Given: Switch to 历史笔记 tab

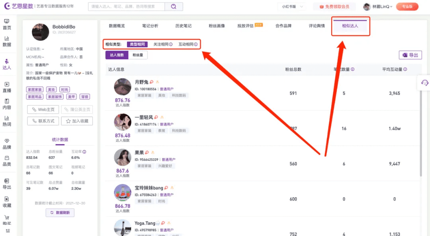Looking at the screenshot, I should pyautogui.click(x=184, y=26).
